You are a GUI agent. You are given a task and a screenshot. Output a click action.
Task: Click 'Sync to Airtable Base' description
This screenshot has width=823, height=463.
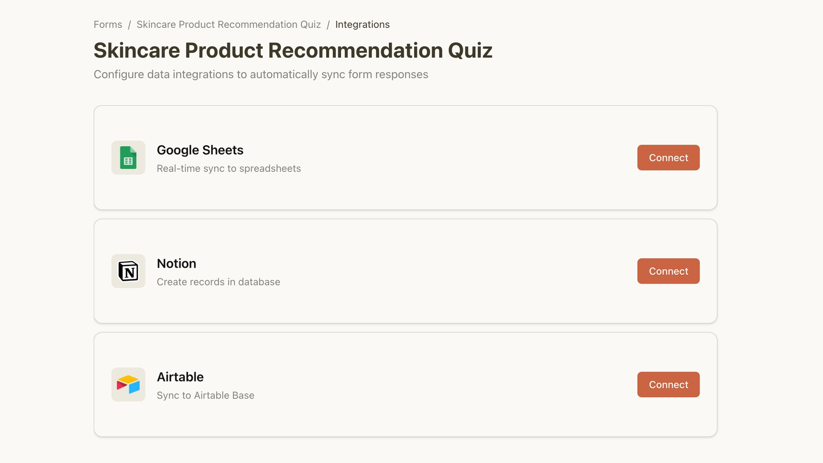coord(206,396)
